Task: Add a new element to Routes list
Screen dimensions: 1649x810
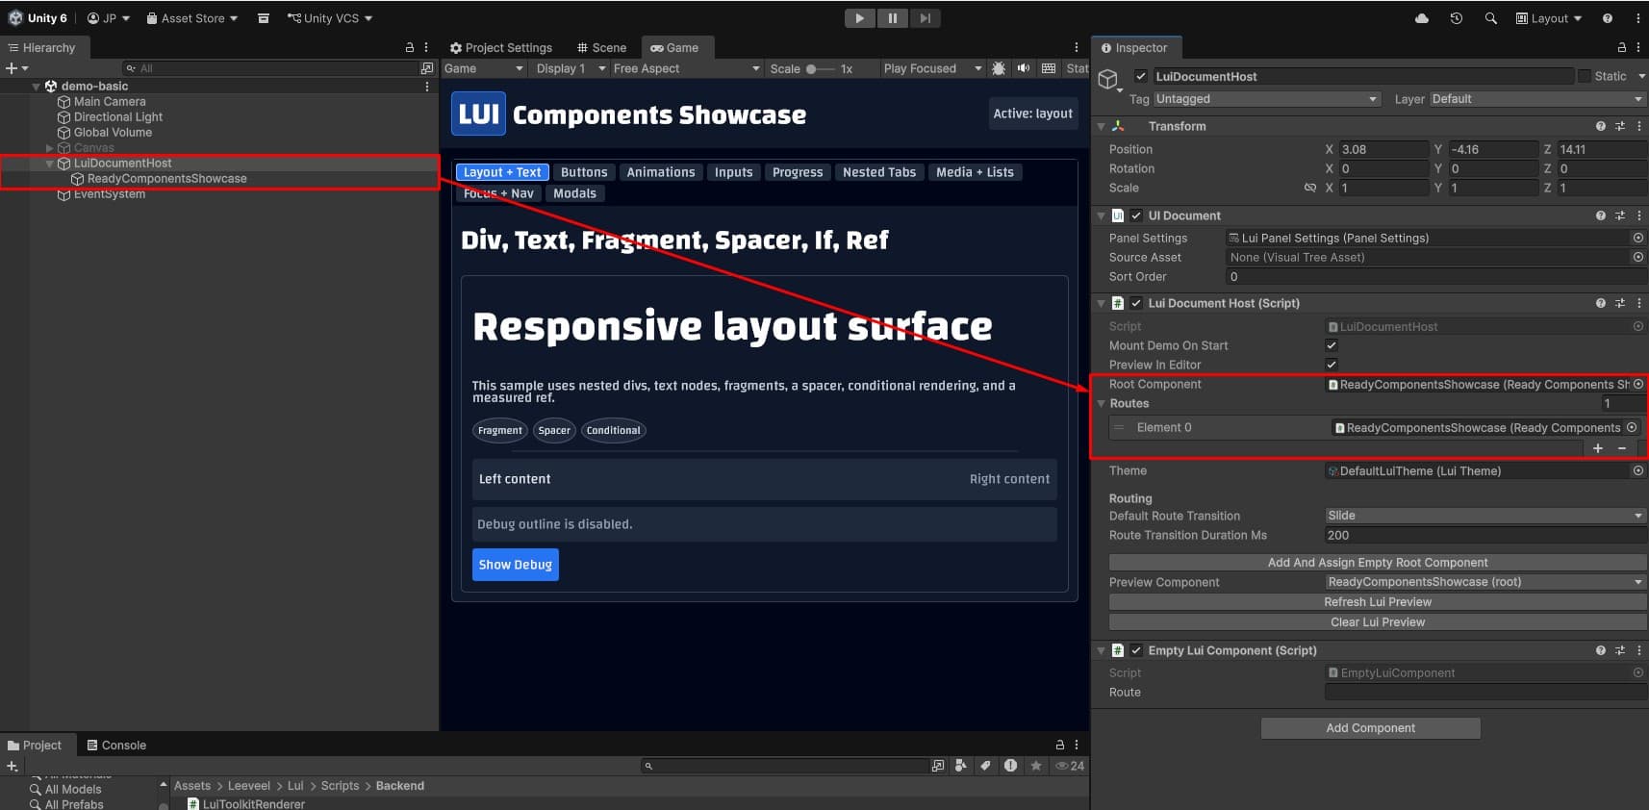Action: point(1598,448)
